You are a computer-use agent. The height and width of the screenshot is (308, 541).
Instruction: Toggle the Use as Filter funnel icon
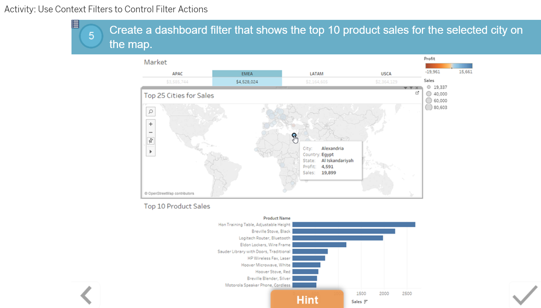(411, 88)
